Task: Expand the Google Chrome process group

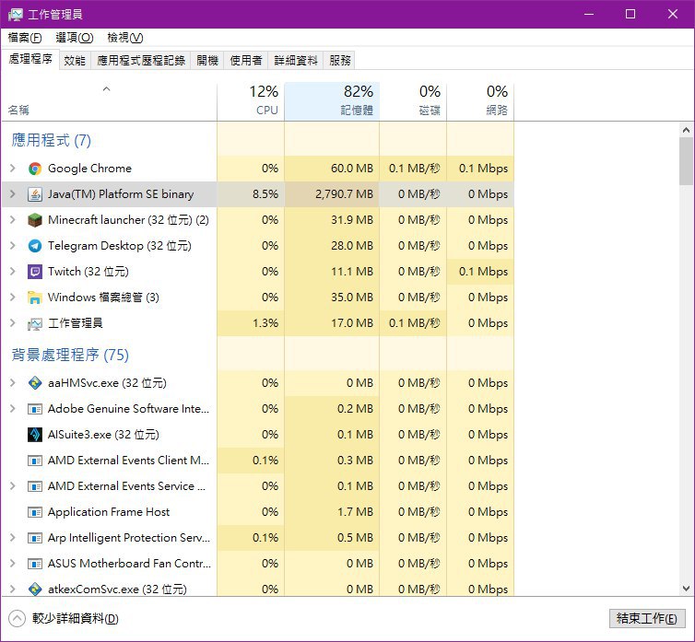Action: pyautogui.click(x=12, y=169)
